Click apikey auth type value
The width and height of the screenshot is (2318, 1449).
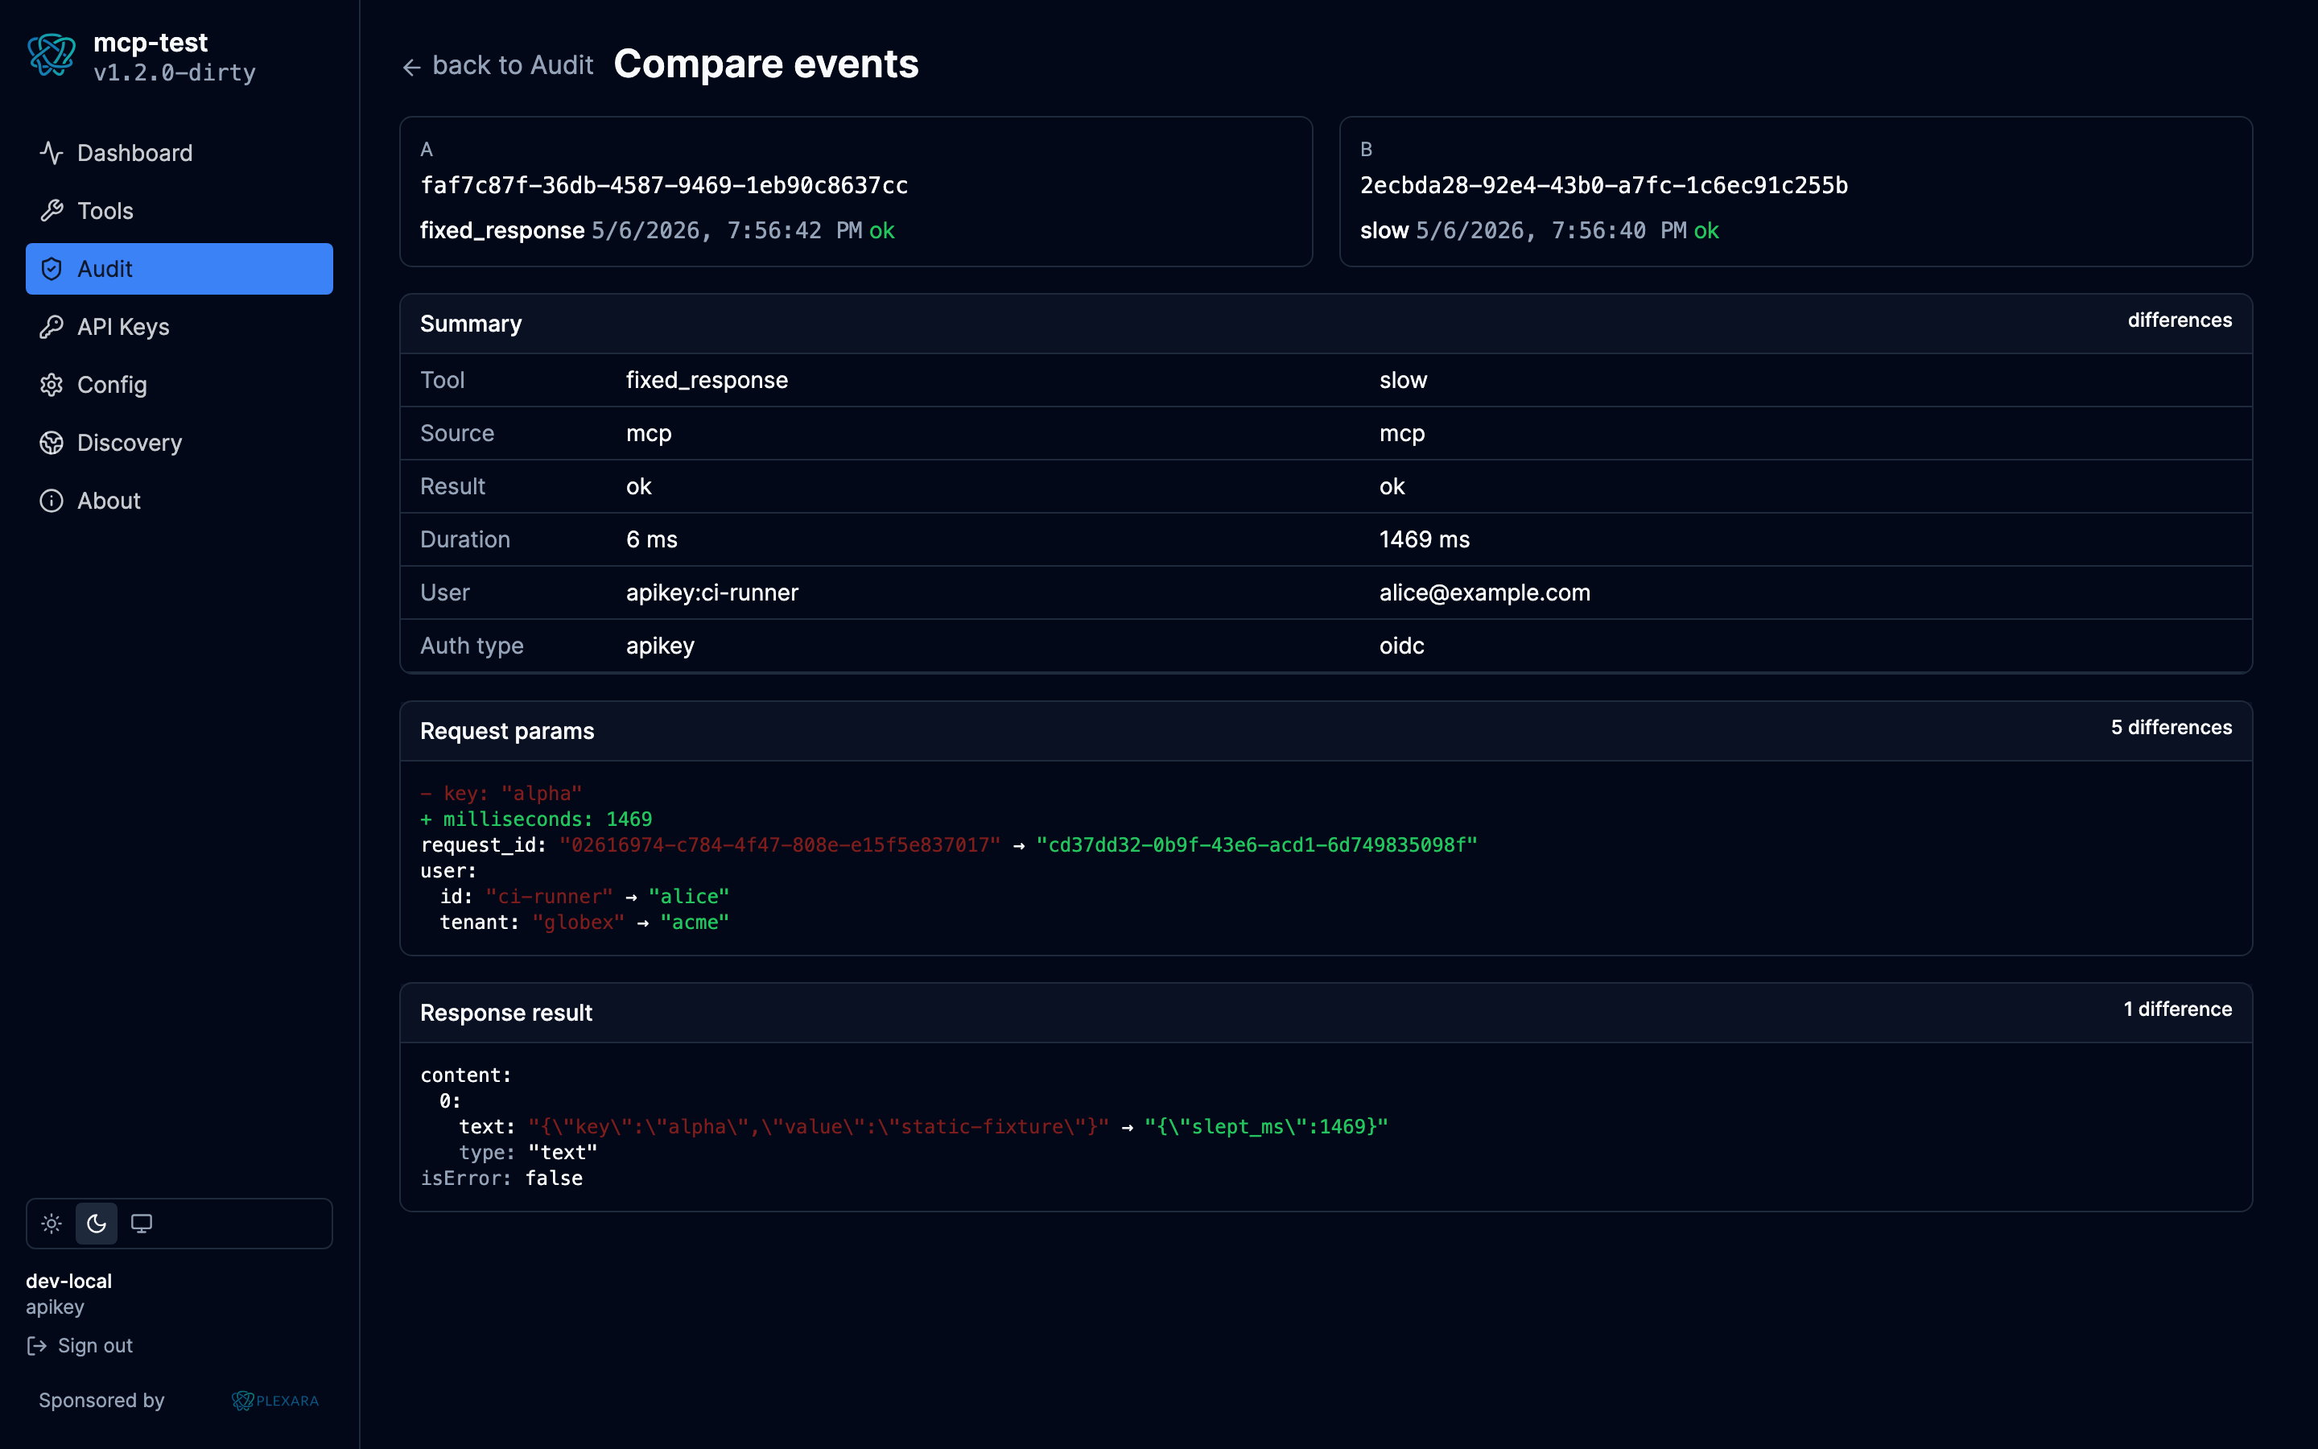tap(660, 646)
